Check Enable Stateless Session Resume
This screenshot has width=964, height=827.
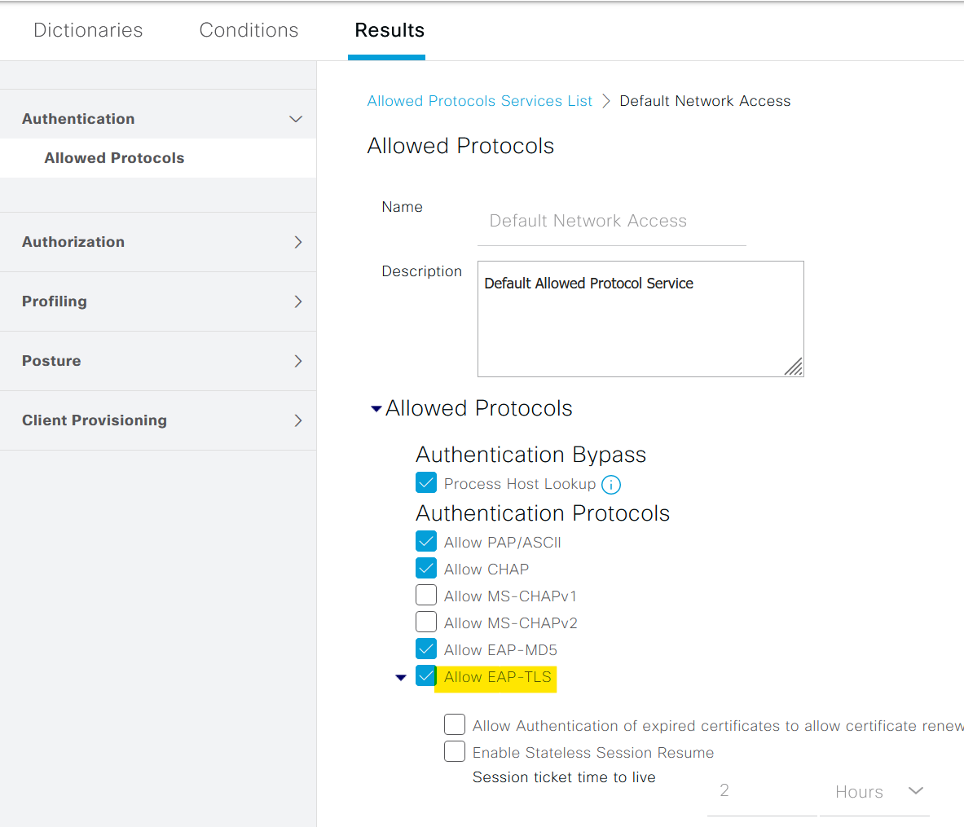click(x=455, y=751)
